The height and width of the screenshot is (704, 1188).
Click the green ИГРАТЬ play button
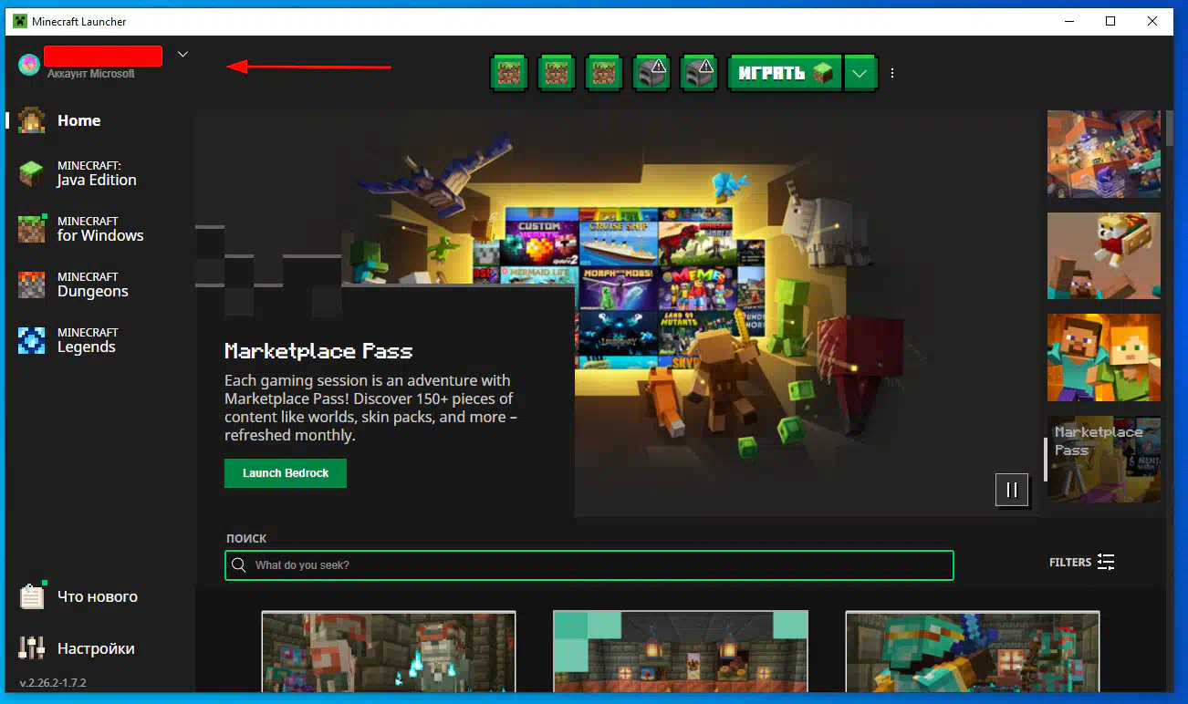[784, 73]
